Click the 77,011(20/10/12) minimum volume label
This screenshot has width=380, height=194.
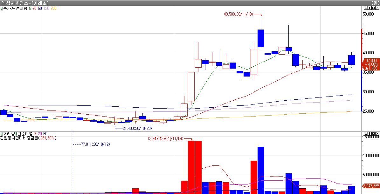click(95, 144)
